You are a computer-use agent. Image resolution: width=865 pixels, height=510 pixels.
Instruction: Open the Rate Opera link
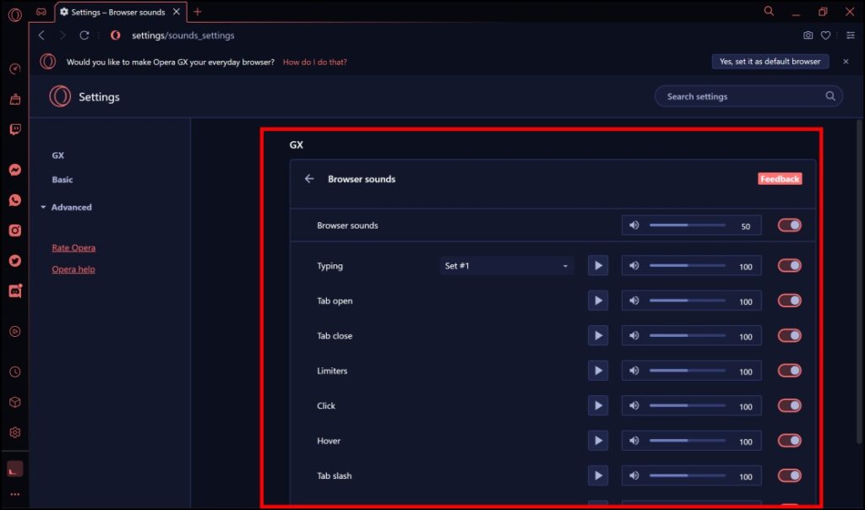pyautogui.click(x=73, y=247)
